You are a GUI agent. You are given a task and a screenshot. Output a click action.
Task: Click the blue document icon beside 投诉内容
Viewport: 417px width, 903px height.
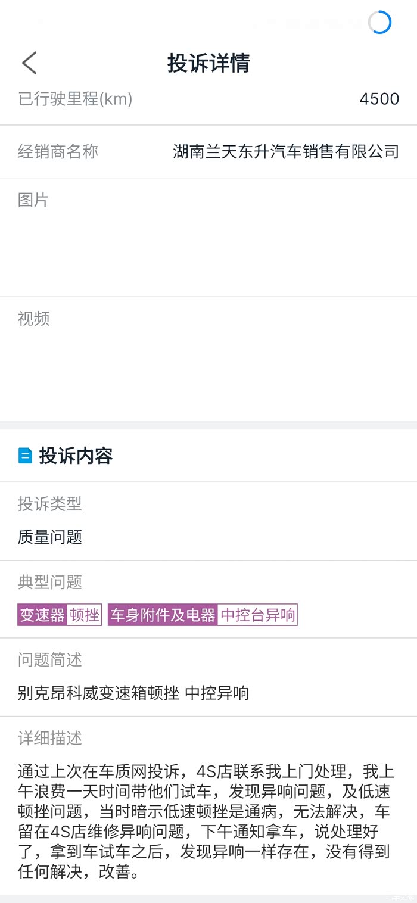tap(25, 456)
